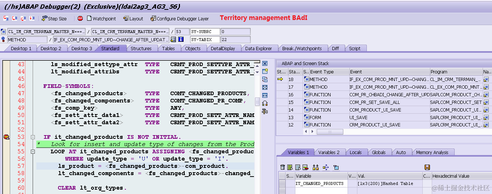Close the tool via the X icon on the side strip
492x194 pixels.
265,64
